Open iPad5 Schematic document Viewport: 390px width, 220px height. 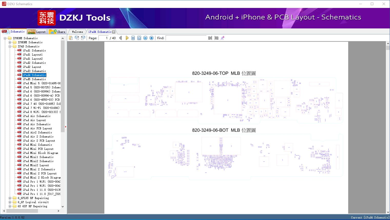[x=34, y=79]
